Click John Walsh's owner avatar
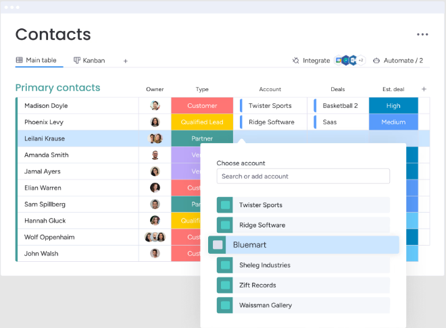 [x=155, y=253]
